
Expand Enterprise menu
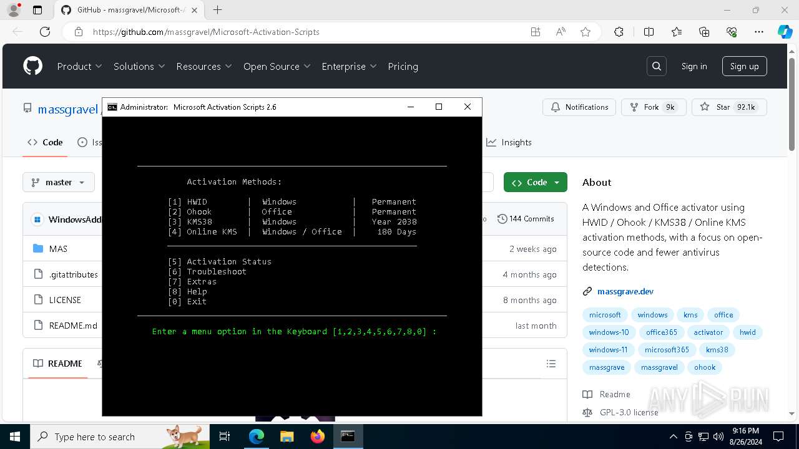click(349, 66)
